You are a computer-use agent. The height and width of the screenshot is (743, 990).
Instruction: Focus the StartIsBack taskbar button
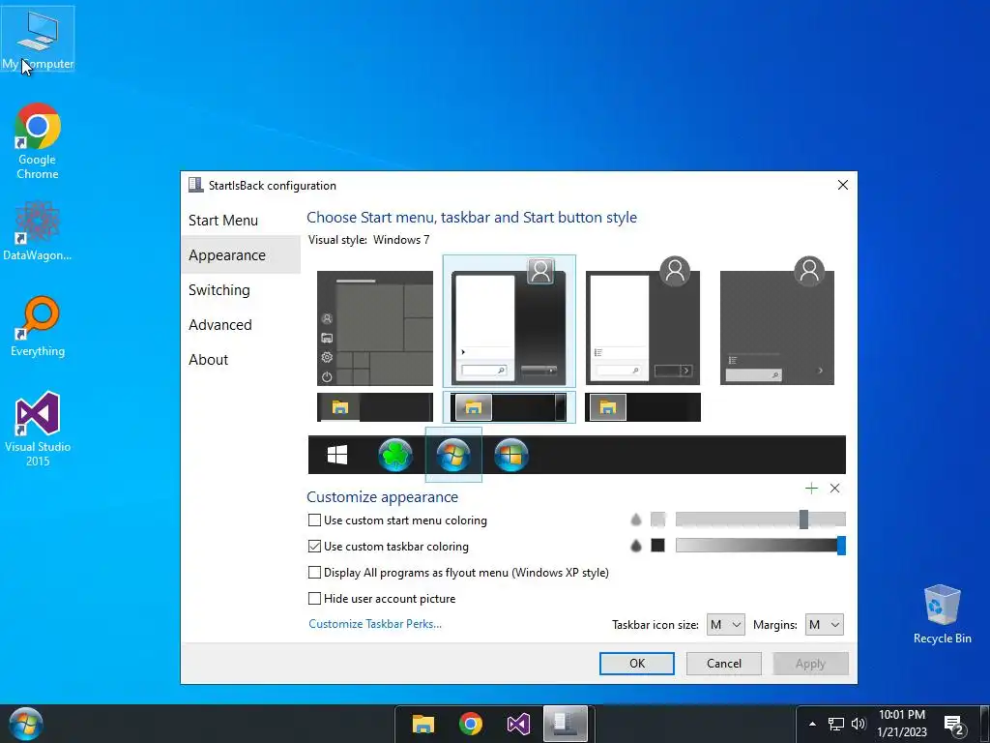point(565,724)
